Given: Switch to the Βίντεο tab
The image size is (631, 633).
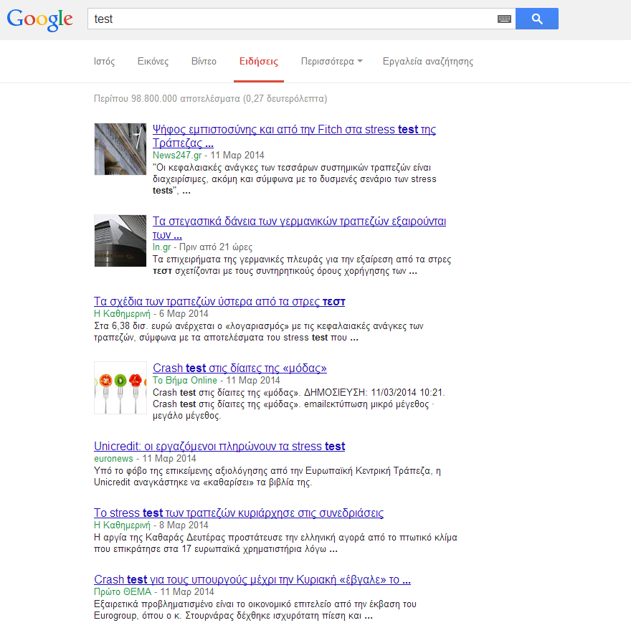Looking at the screenshot, I should (x=204, y=62).
